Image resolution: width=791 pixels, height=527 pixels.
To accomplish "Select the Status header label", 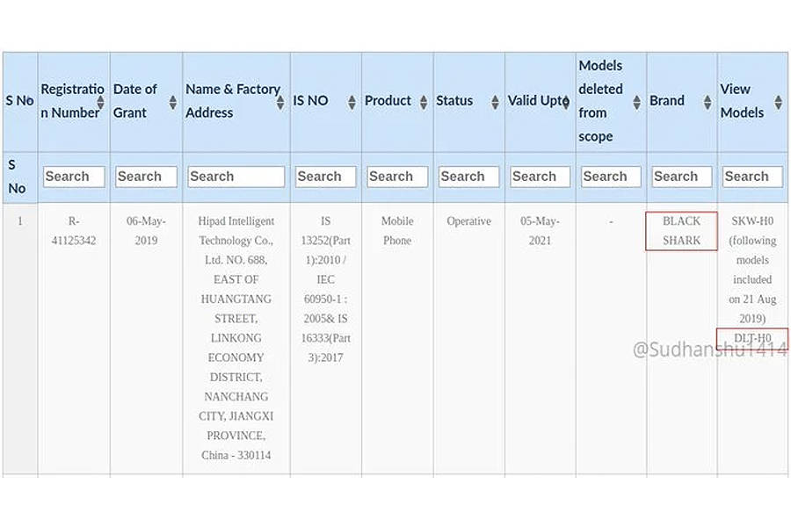I will pos(454,101).
